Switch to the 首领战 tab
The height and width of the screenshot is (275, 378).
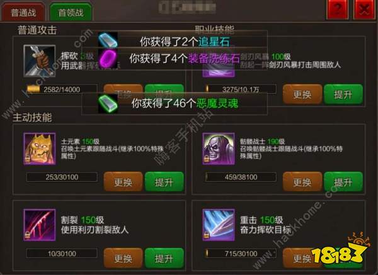(71, 12)
